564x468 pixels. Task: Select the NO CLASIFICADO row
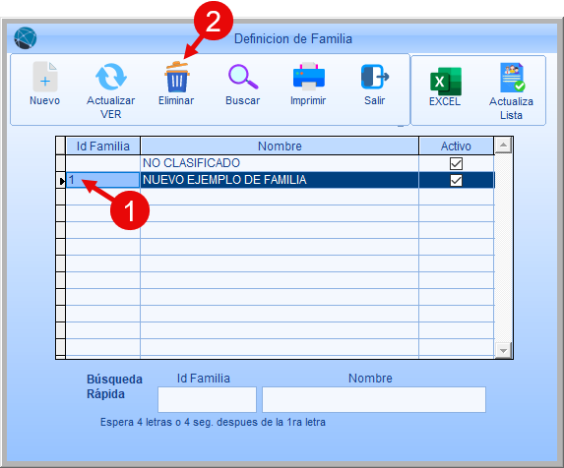(280, 163)
